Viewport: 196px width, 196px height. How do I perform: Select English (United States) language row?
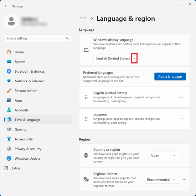coord(134,97)
